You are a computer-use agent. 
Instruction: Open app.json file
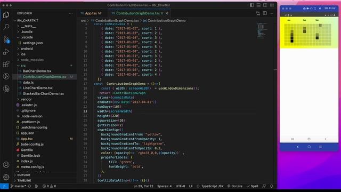coord(27,133)
